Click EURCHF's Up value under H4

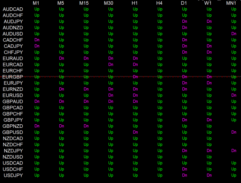tap(160, 71)
